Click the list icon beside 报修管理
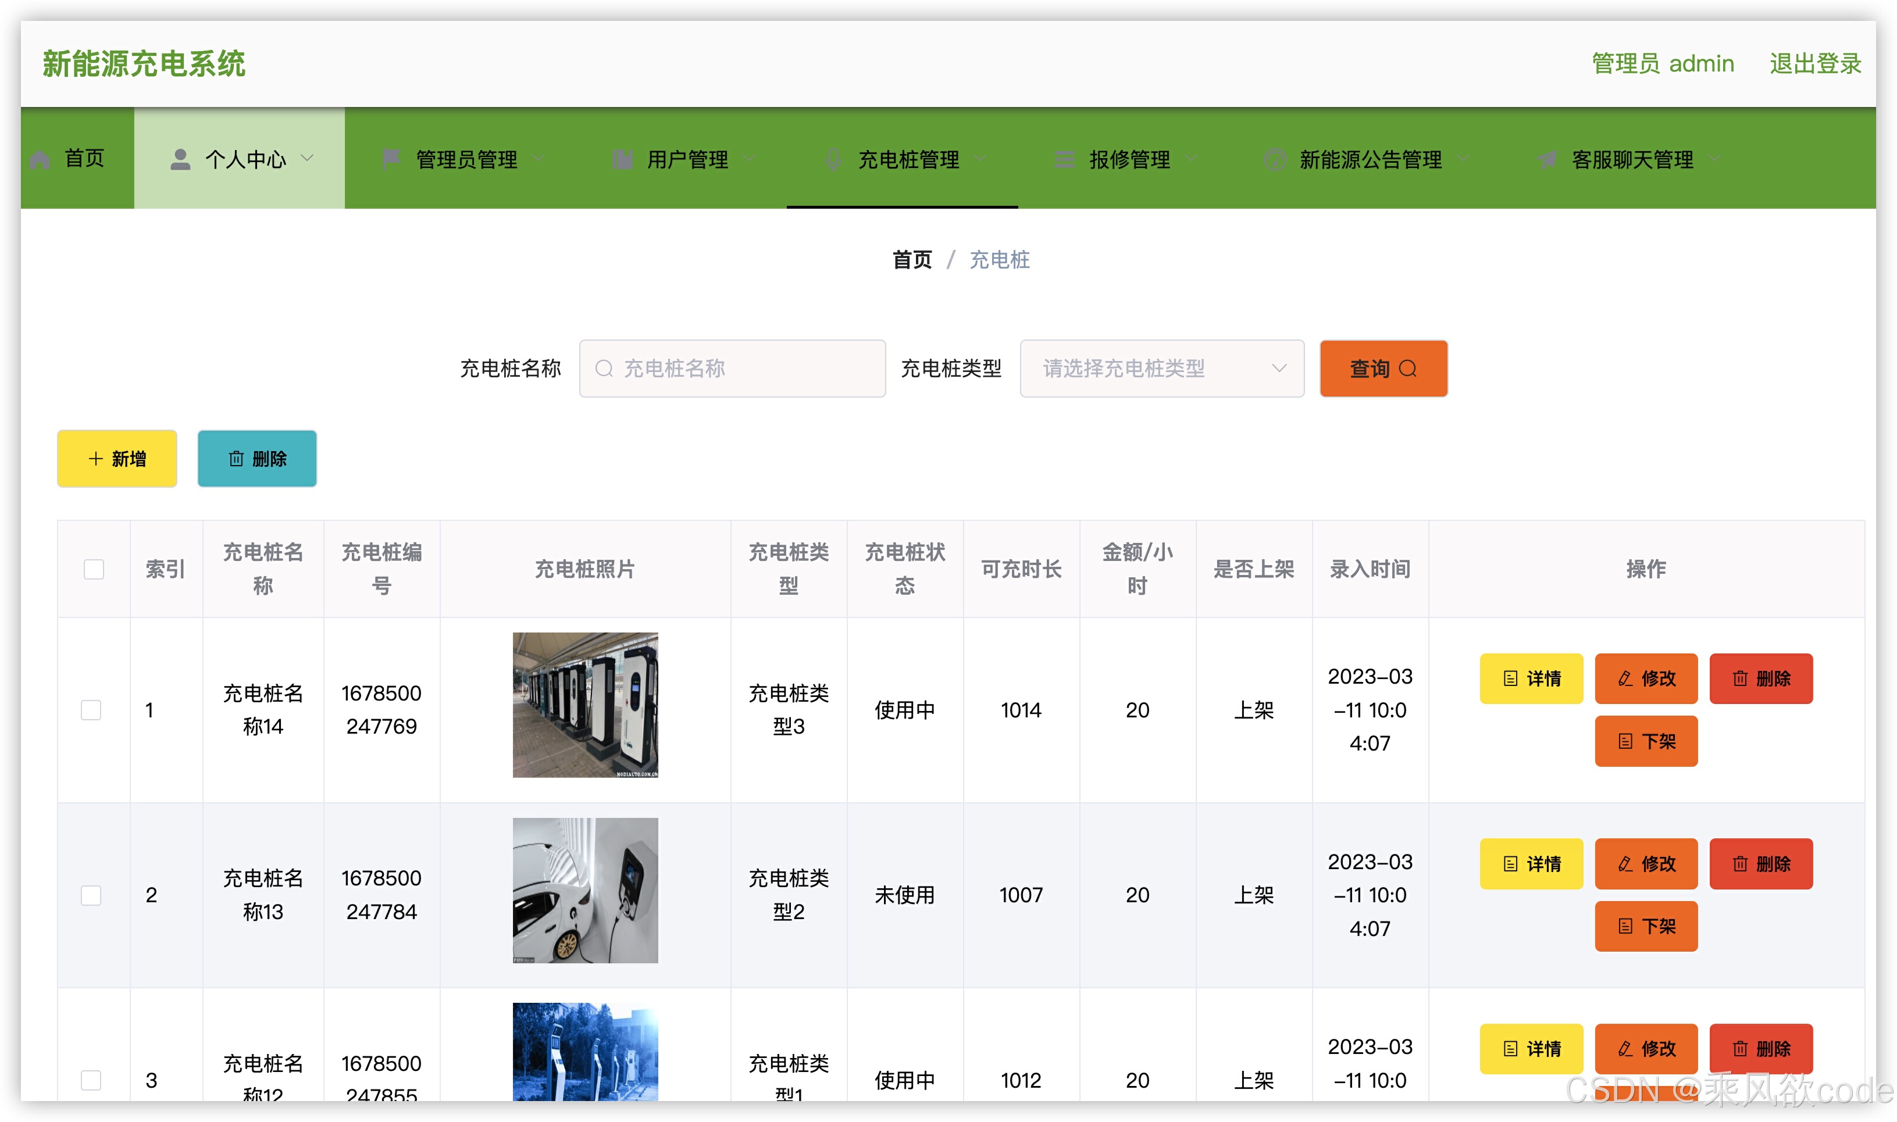 pyautogui.click(x=1064, y=159)
